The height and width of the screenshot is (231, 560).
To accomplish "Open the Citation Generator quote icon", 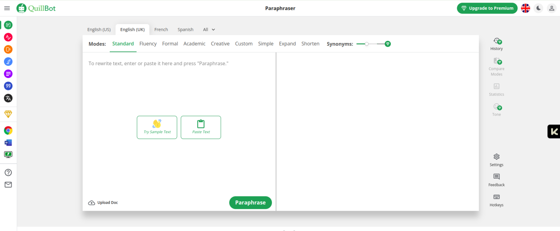I will [x=8, y=86].
